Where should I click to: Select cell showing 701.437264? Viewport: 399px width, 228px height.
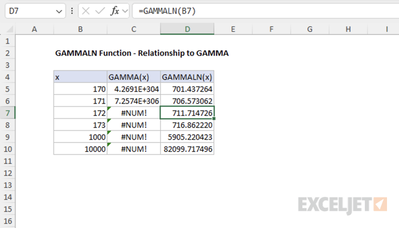tap(187, 89)
